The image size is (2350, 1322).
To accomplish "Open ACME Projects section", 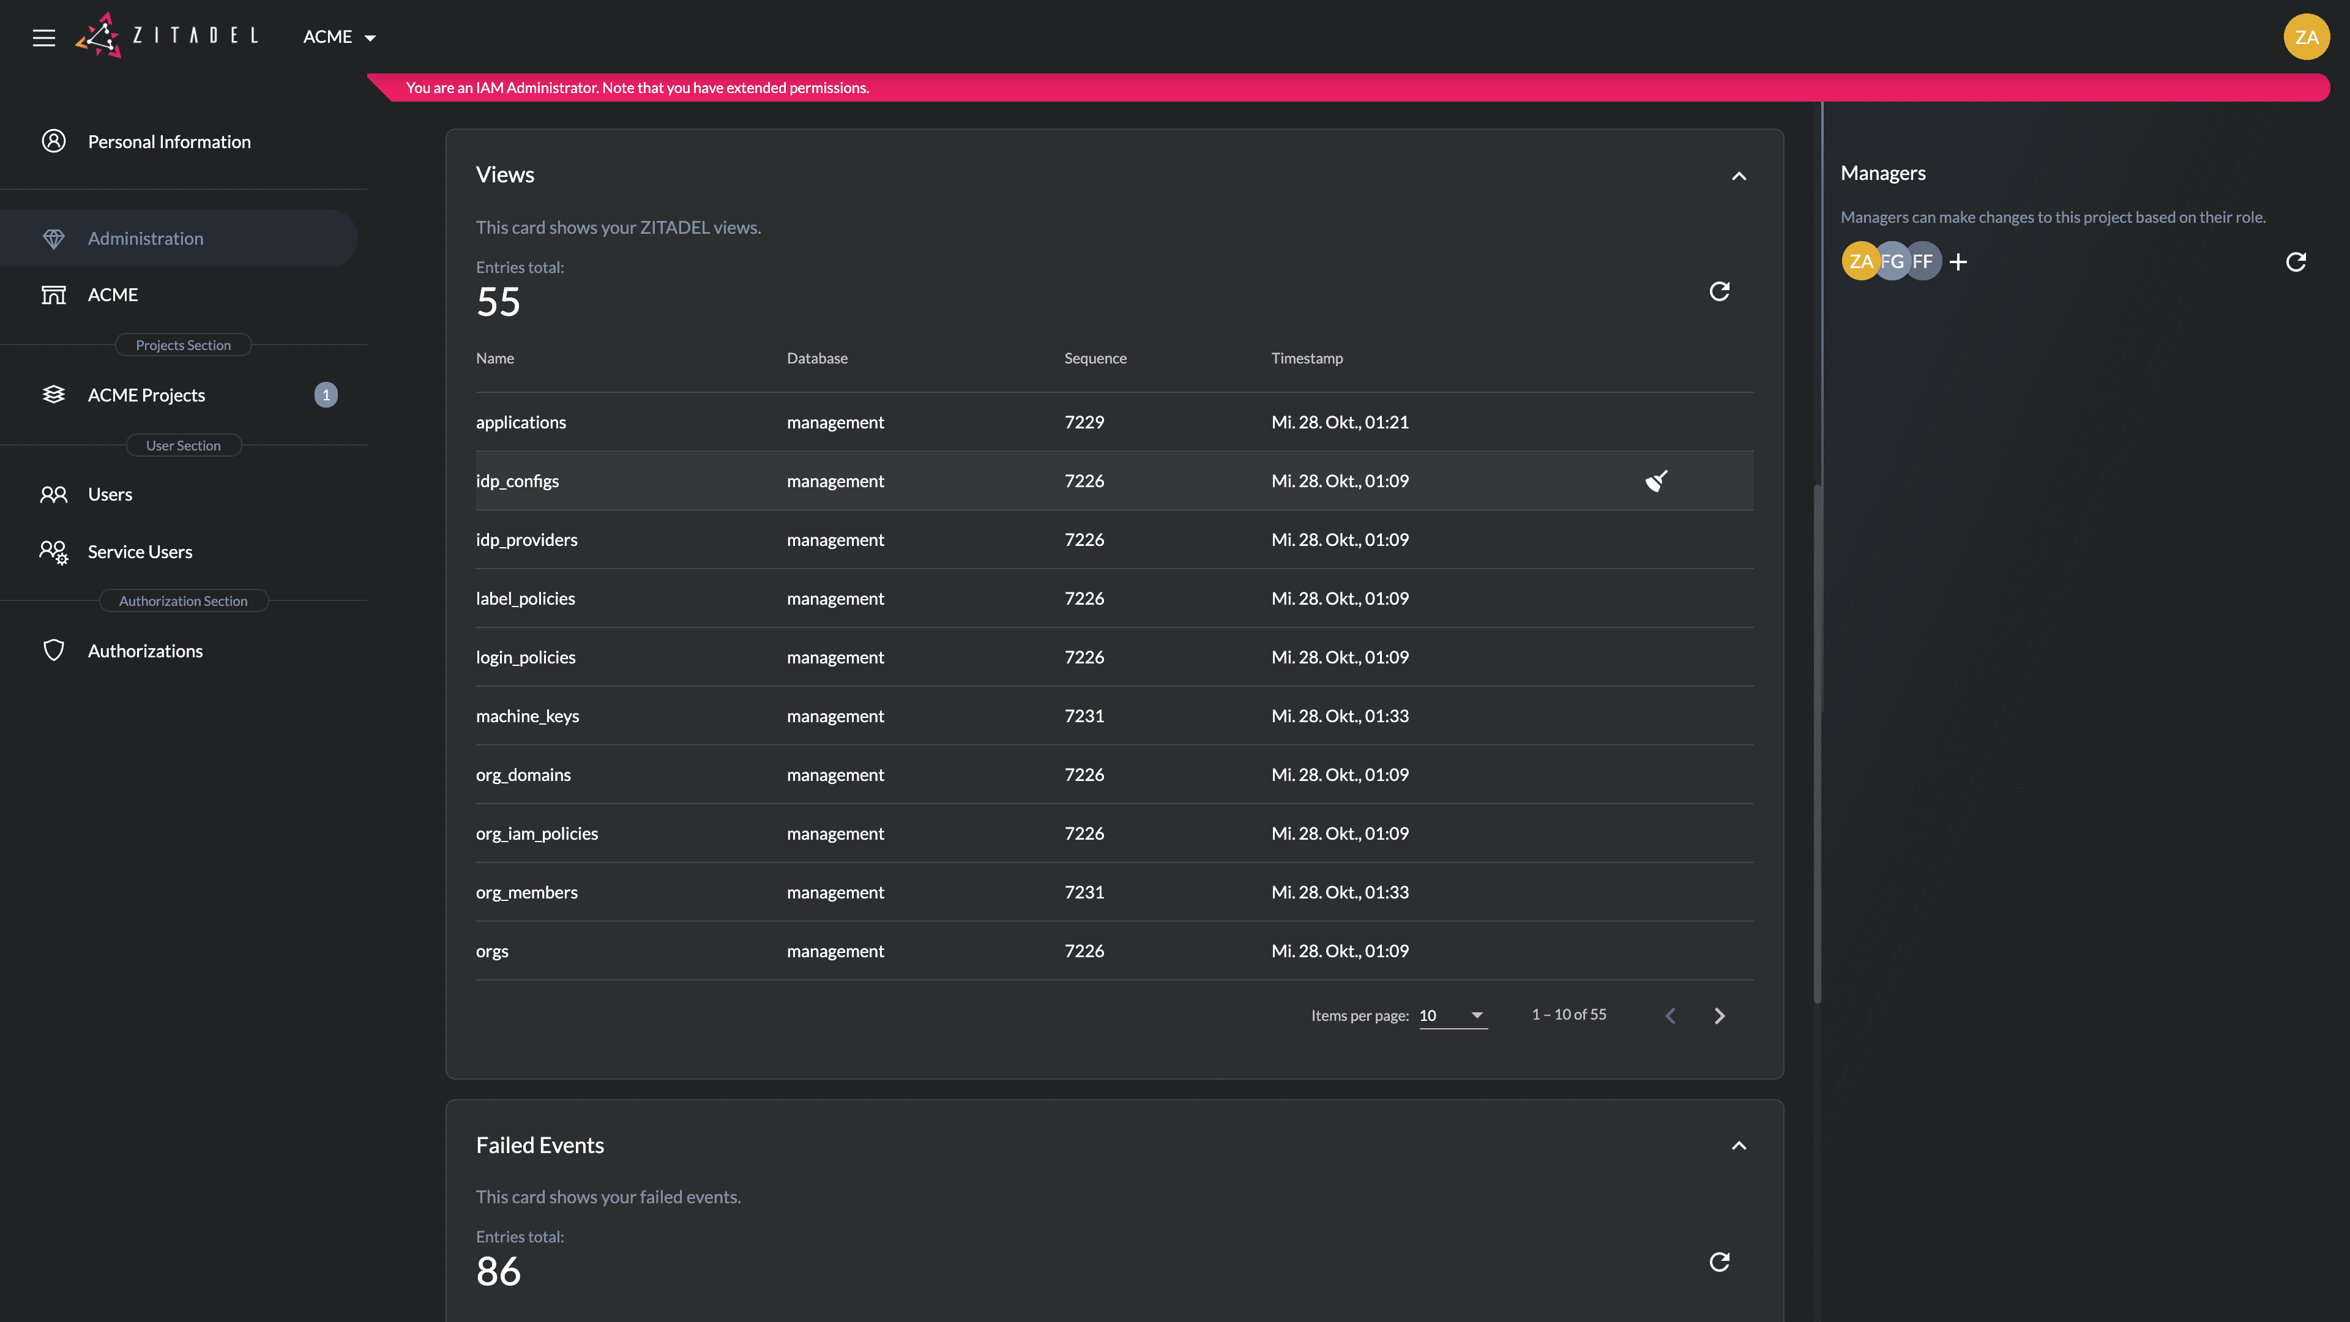I will (146, 395).
